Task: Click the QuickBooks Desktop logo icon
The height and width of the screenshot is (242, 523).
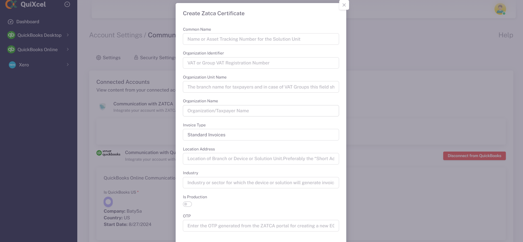Action: pos(11,35)
